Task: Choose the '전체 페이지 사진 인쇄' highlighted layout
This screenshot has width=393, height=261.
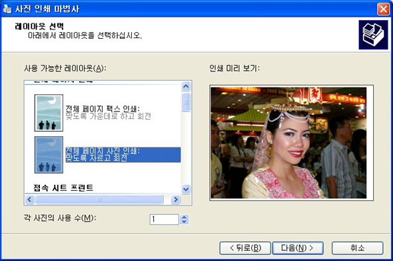Action: point(123,155)
